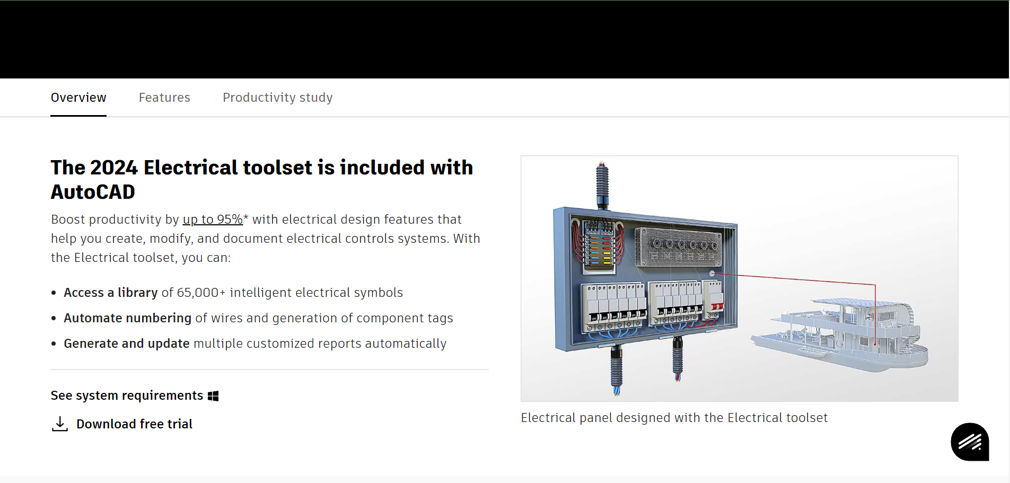
Task: Click Download free trial
Action: 134,424
